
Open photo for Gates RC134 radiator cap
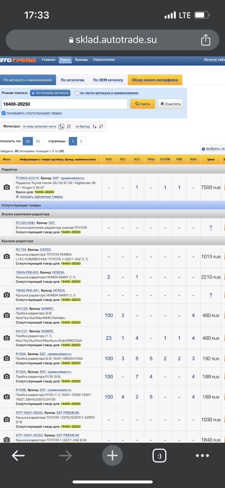pyautogui.click(x=7, y=256)
